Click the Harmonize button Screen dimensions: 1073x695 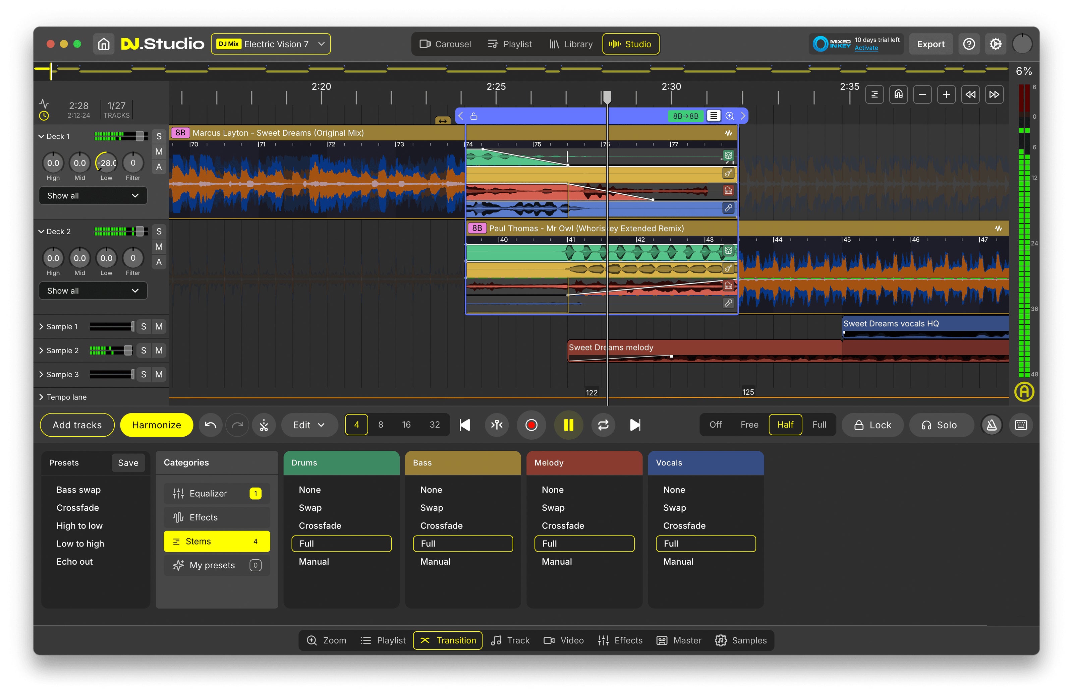157,425
